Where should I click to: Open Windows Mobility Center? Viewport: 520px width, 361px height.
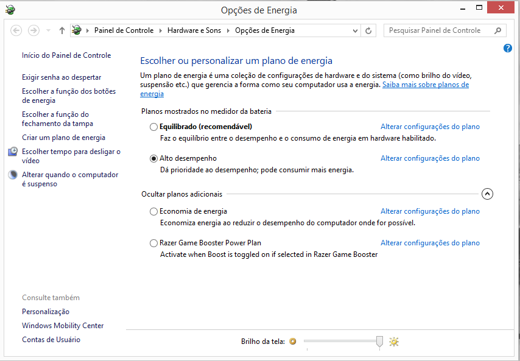point(63,326)
